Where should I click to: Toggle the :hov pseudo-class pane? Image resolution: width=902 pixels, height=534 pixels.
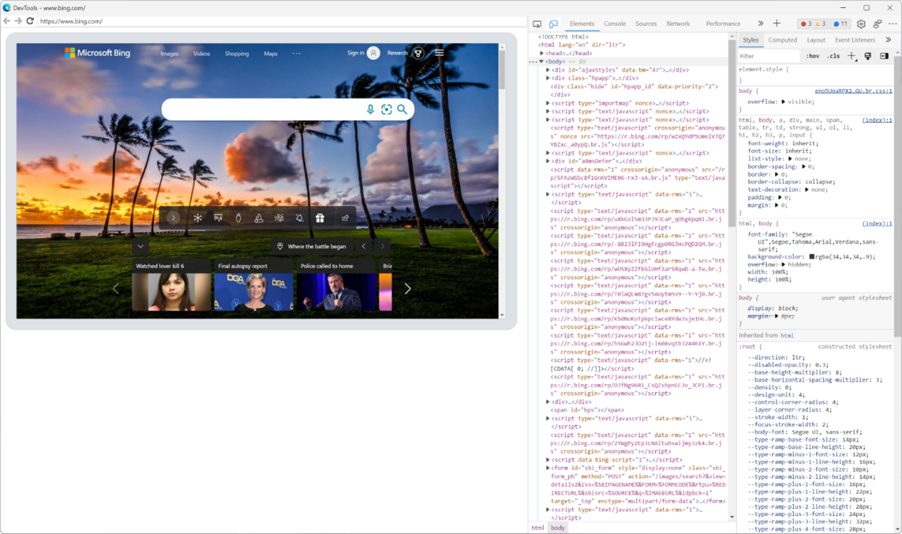point(813,56)
